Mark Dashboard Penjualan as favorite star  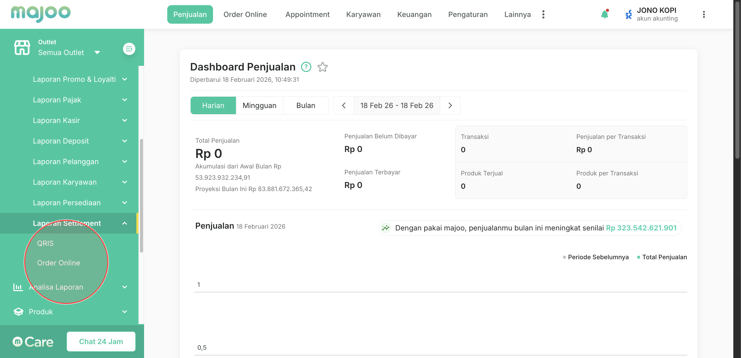322,67
